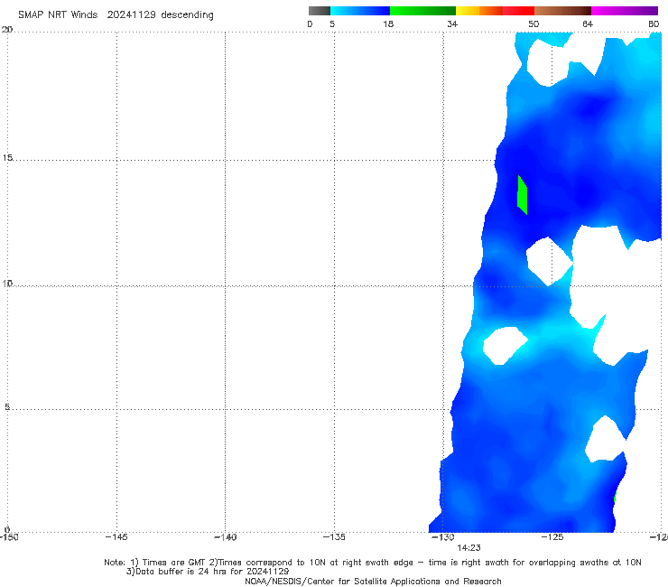The height and width of the screenshot is (587, 668).
Task: Click the longitude label '-145'
Action: (x=116, y=537)
